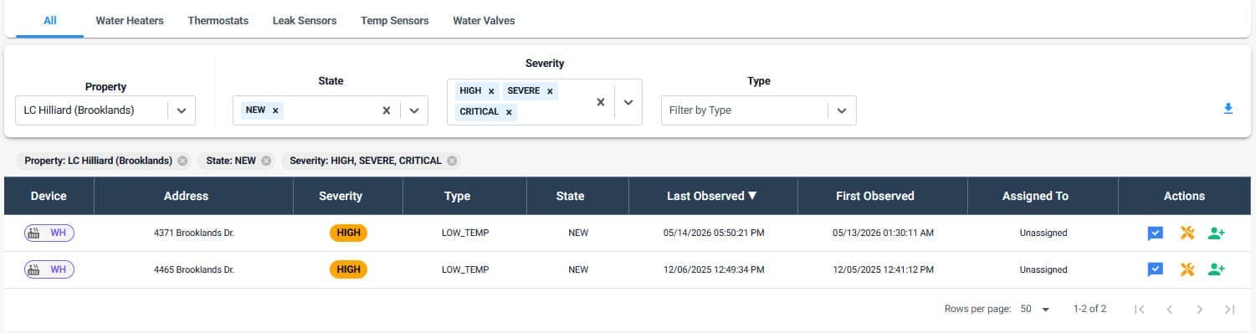
Task: Click the Filter by Type input field
Action: [x=745, y=110]
